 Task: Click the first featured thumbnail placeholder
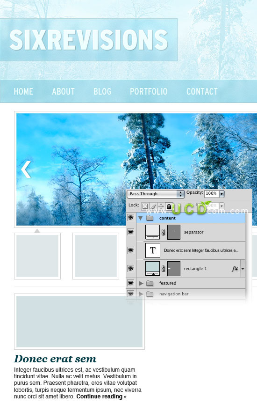click(x=37, y=256)
